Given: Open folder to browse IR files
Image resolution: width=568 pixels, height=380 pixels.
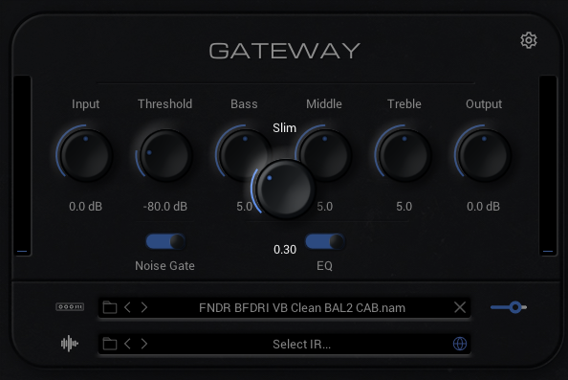Looking at the screenshot, I should click(x=110, y=344).
